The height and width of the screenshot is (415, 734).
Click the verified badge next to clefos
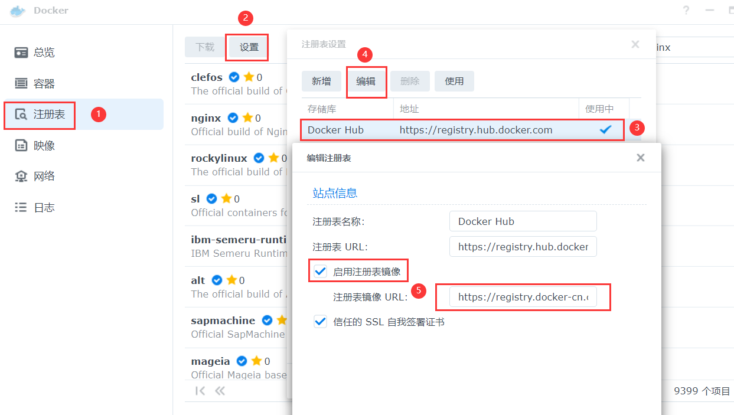[x=234, y=77]
